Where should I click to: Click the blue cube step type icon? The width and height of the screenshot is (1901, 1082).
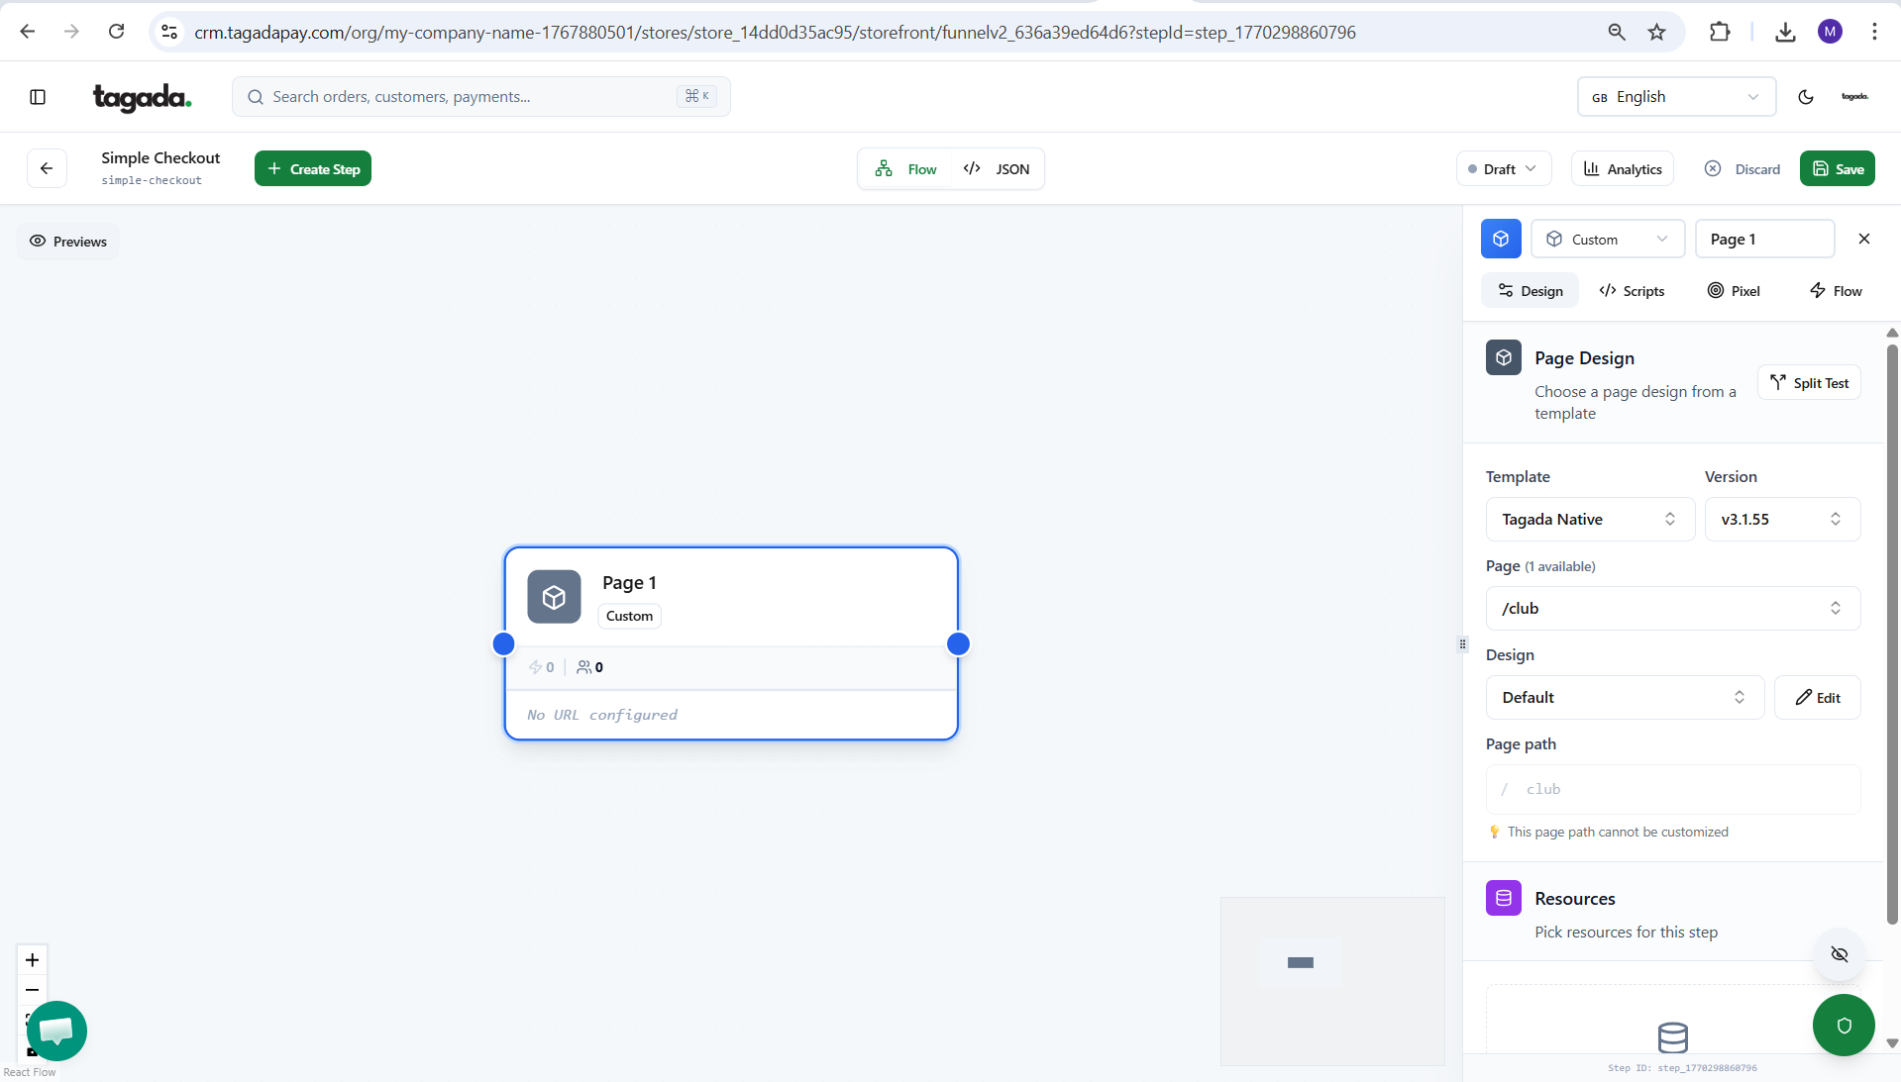1500,240
